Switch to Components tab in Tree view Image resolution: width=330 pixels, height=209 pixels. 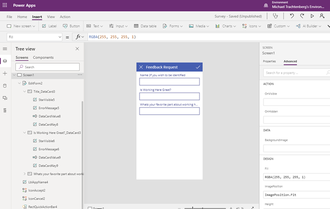[43, 57]
